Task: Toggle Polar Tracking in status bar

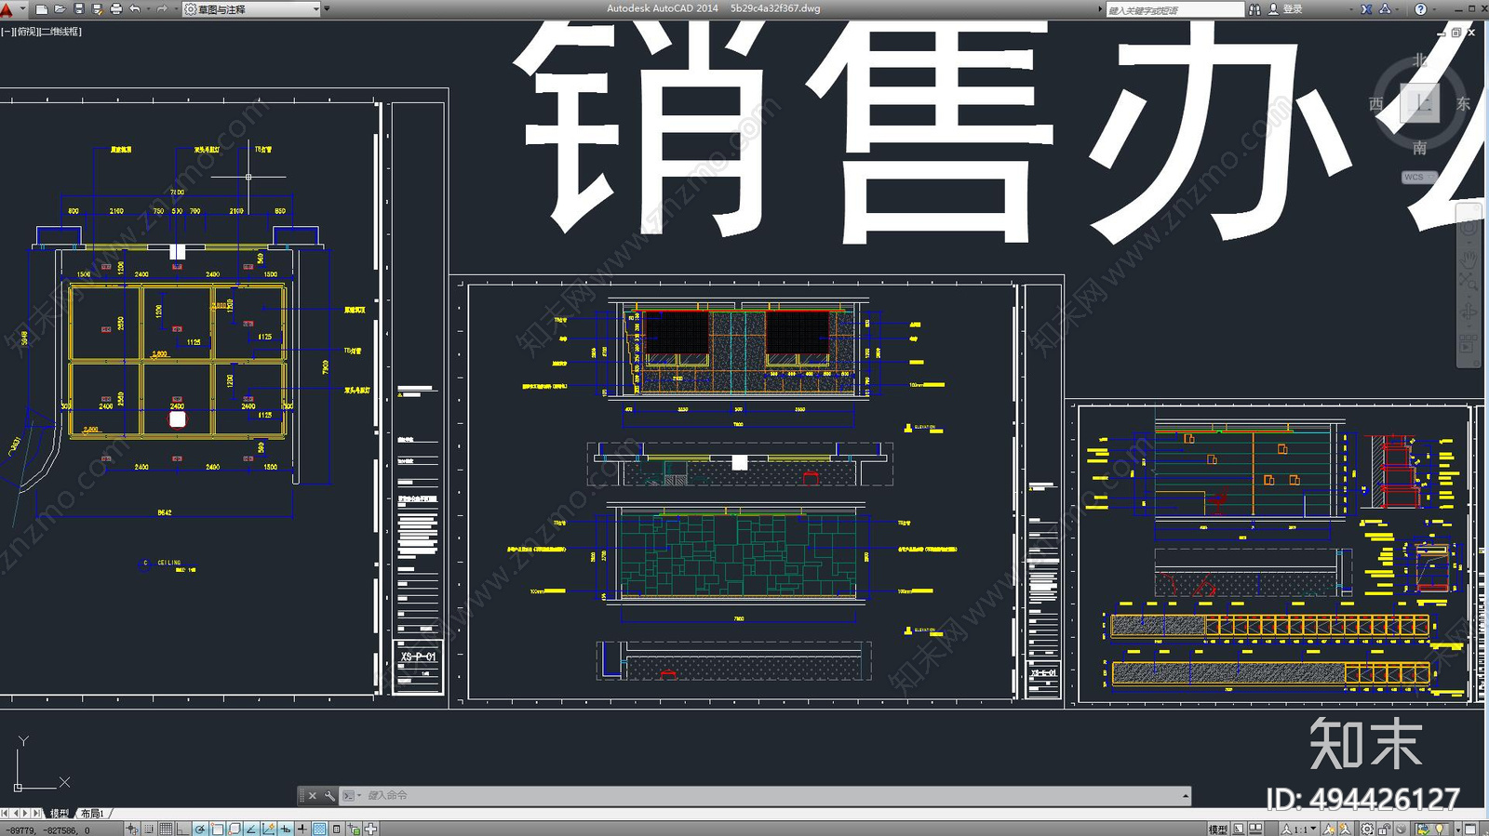Action: pyautogui.click(x=200, y=829)
